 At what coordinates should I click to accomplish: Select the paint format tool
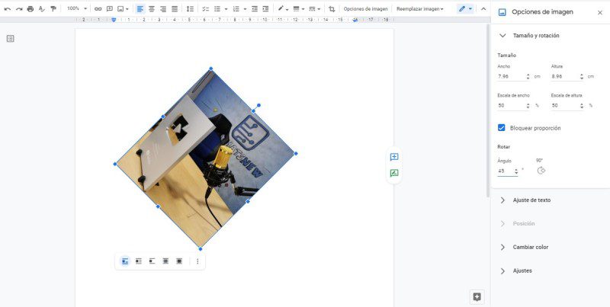point(53,8)
